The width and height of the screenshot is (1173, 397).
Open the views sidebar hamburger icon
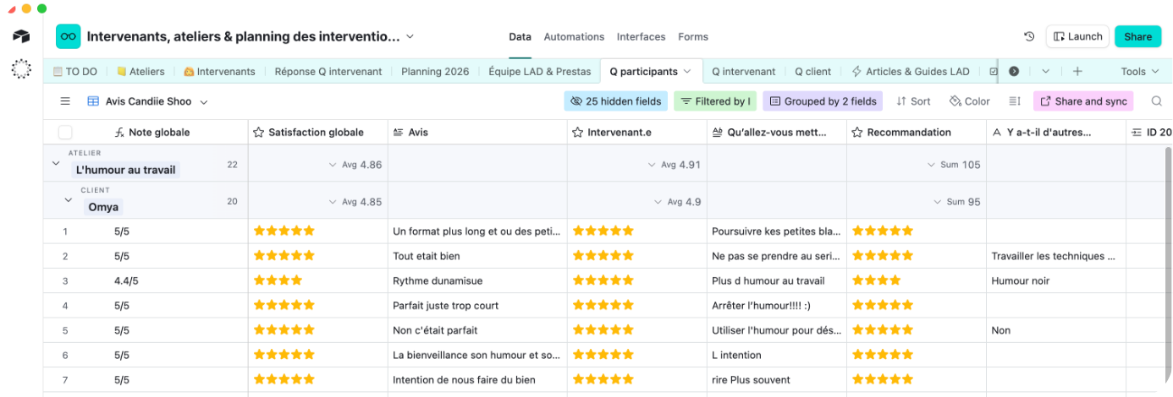click(x=65, y=101)
